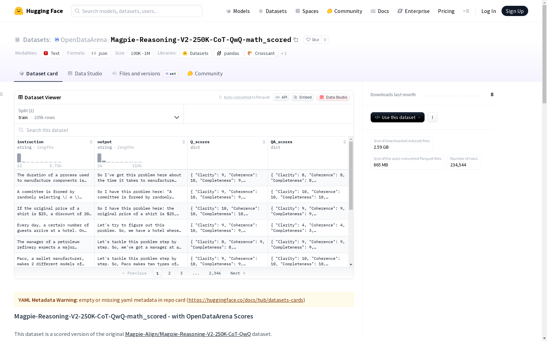Open Enterprise in top navigation
Image resolution: width=547 pixels, height=341 pixels.
tap(414, 11)
